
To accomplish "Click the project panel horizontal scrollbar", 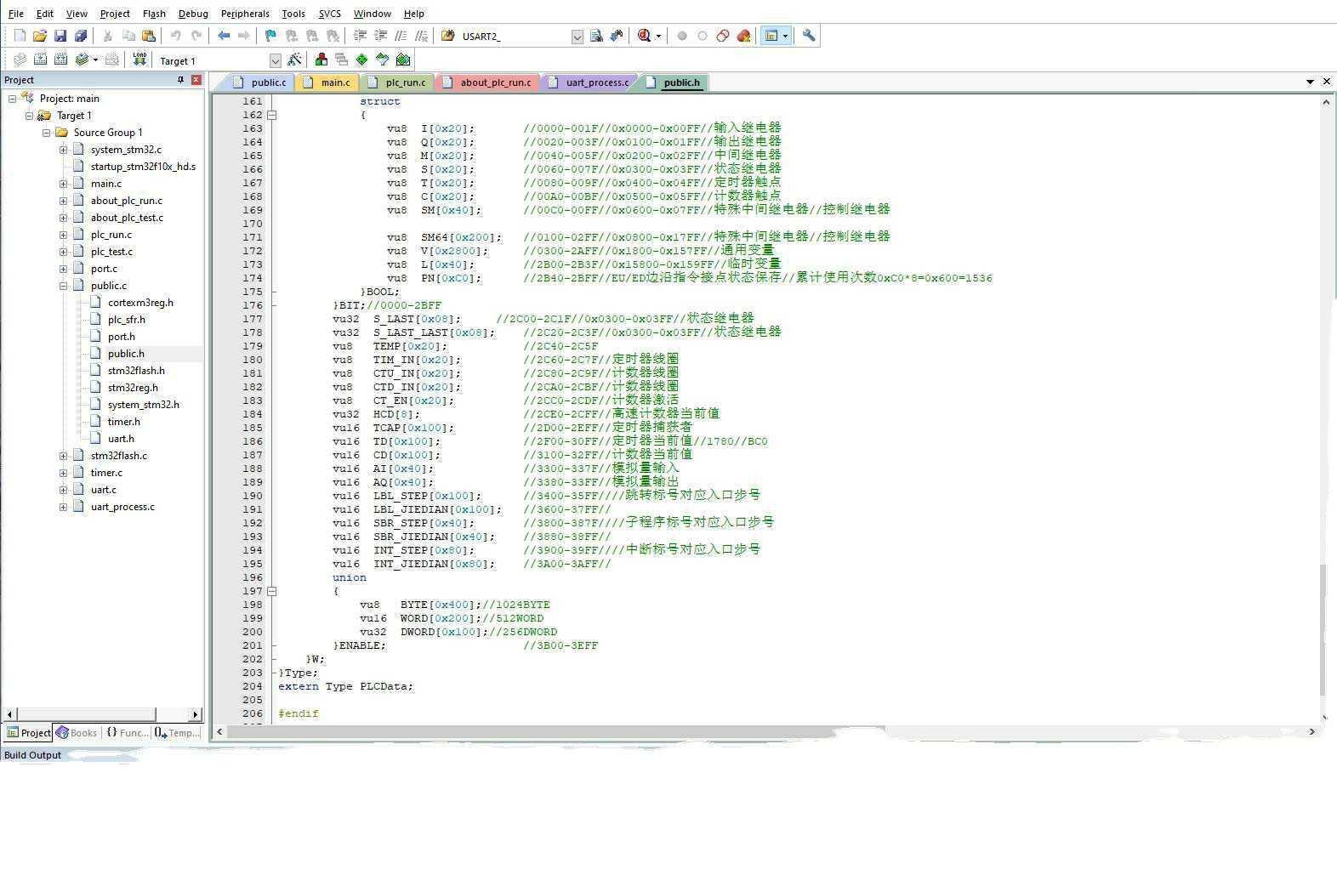I will (x=85, y=714).
